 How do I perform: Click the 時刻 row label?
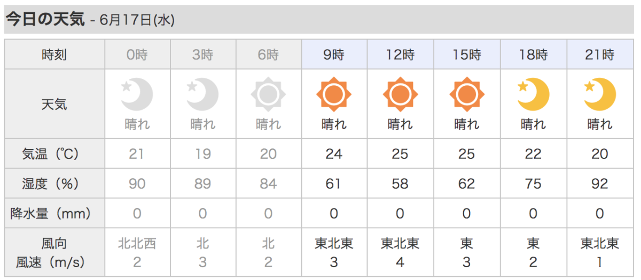pos(54,54)
